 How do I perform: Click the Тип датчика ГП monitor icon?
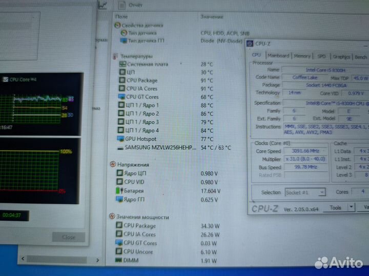click(x=124, y=40)
